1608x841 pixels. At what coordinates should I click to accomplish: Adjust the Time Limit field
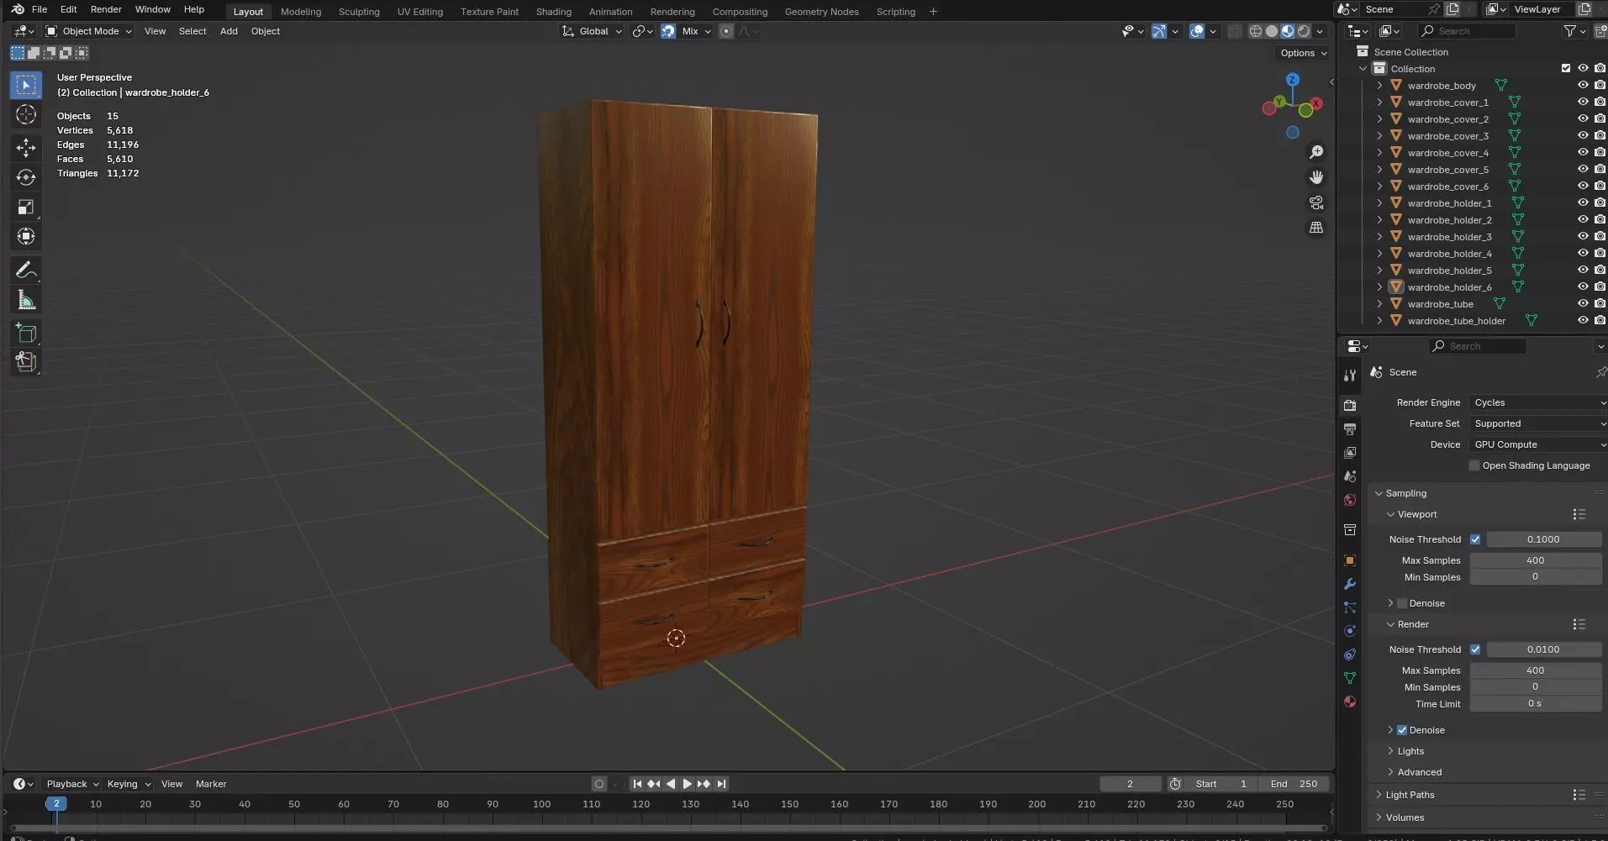(x=1535, y=704)
